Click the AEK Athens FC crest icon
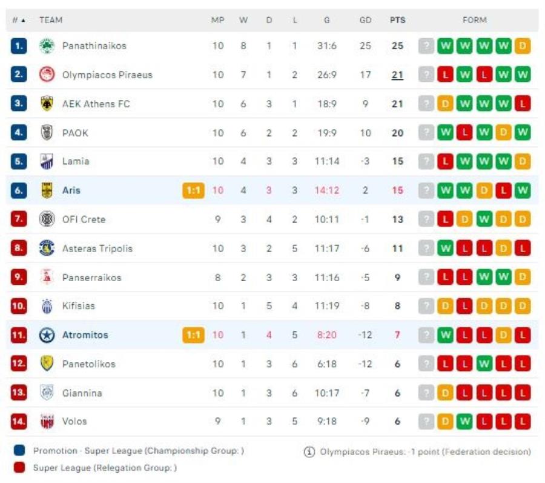 pyautogui.click(x=47, y=104)
